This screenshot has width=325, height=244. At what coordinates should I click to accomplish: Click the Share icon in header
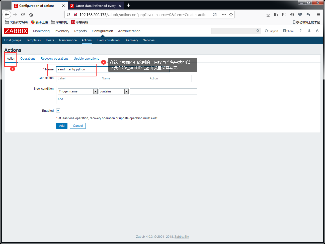284,31
